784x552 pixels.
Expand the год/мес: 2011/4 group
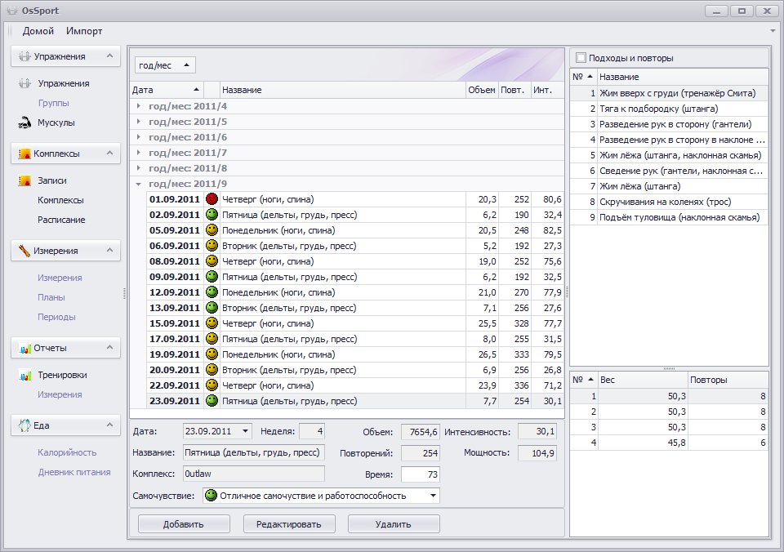[x=139, y=106]
